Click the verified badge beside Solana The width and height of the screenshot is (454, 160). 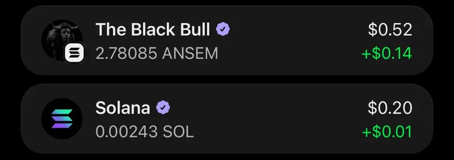[163, 108]
